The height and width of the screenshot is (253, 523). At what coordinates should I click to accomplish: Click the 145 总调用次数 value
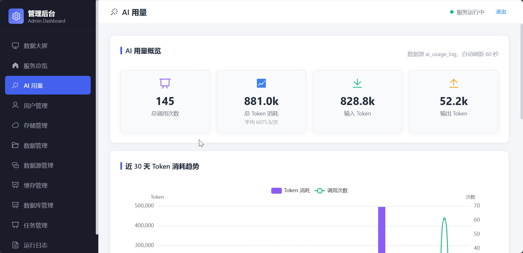click(x=165, y=101)
